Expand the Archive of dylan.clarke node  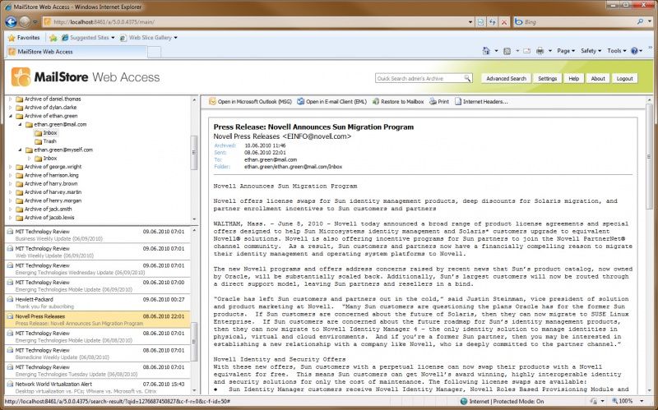coord(11,108)
